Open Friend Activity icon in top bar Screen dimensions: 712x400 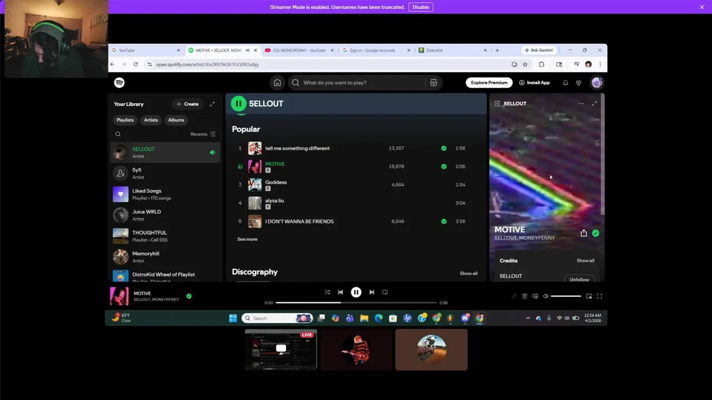pyautogui.click(x=578, y=83)
